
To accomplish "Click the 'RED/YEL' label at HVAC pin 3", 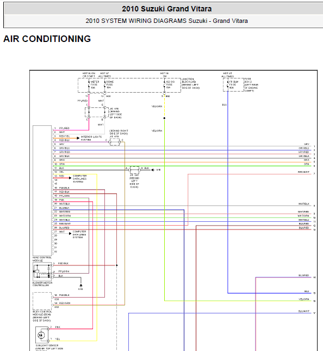I will pos(64,136).
